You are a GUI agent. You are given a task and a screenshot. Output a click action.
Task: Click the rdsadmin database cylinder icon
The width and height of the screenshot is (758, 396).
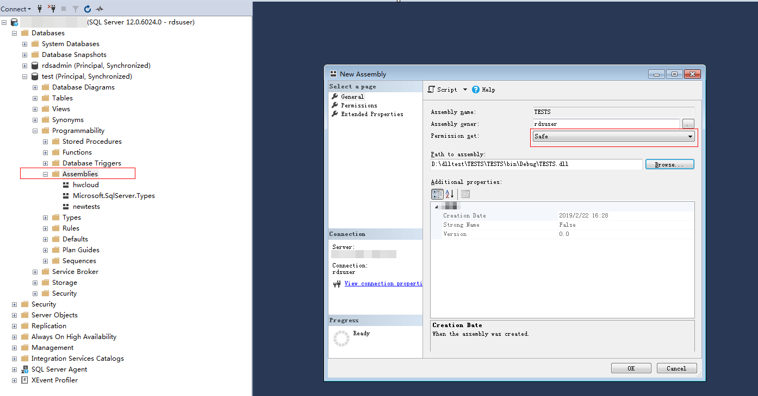click(x=35, y=66)
